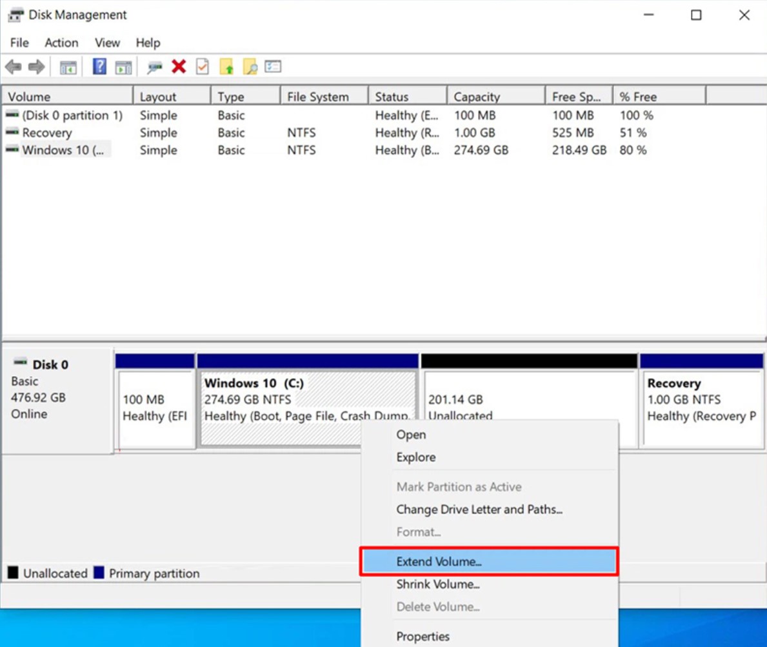Image resolution: width=767 pixels, height=647 pixels.
Task: Open Properties from the context menu
Action: (423, 636)
